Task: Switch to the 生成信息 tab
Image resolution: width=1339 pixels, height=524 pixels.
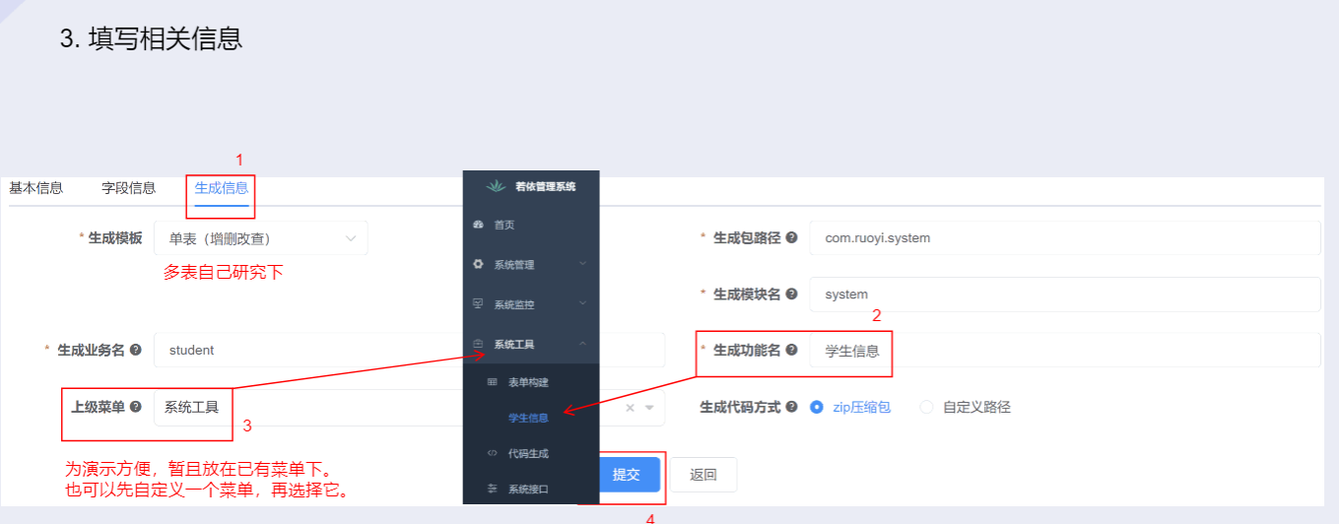Action: point(222,188)
